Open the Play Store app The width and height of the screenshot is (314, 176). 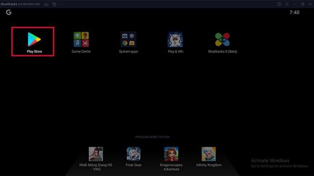(34, 39)
